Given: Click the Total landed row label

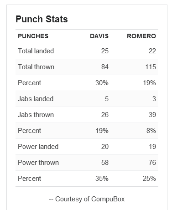Looking at the screenshot, I should tap(36, 51).
